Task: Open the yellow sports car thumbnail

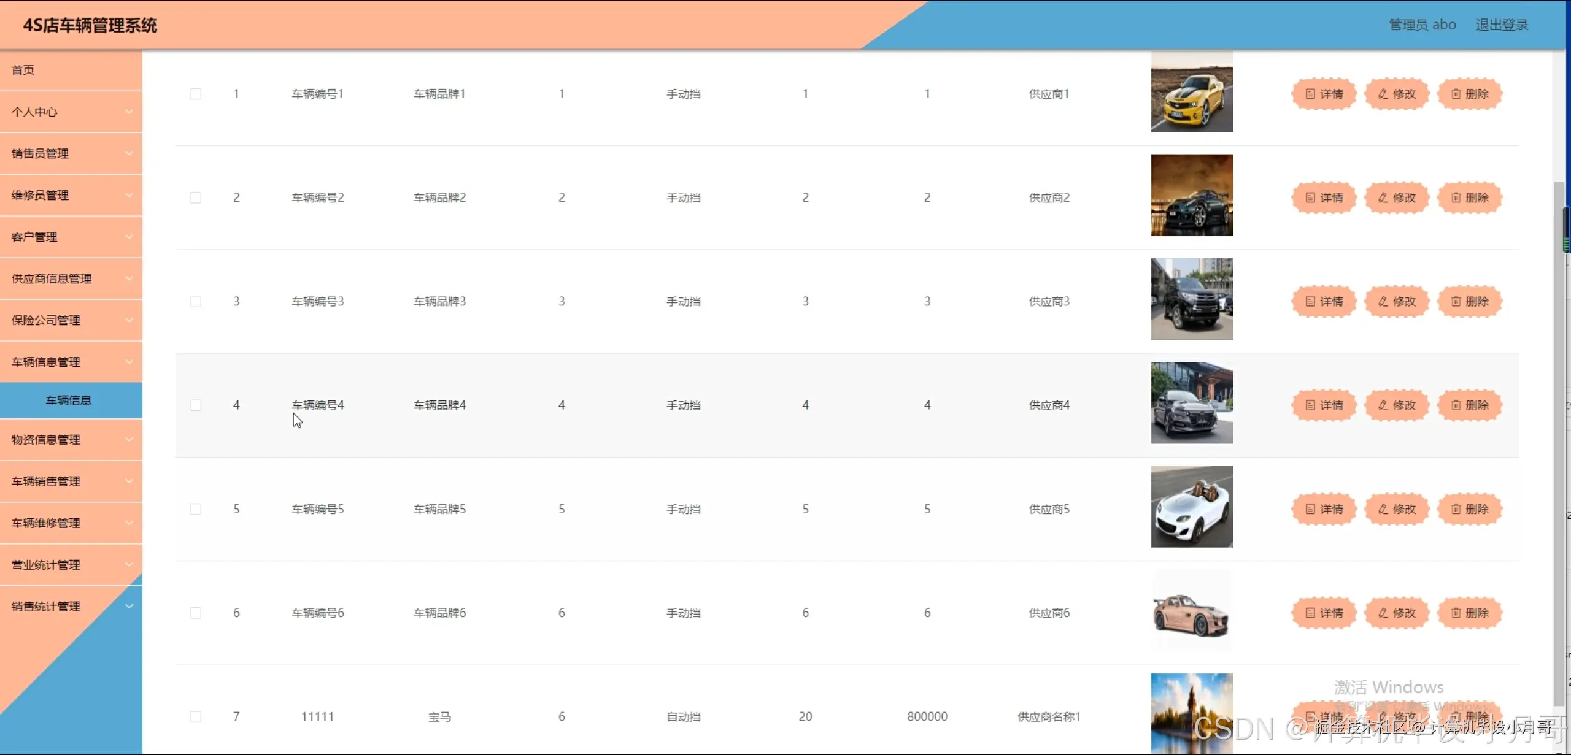Action: (1191, 92)
